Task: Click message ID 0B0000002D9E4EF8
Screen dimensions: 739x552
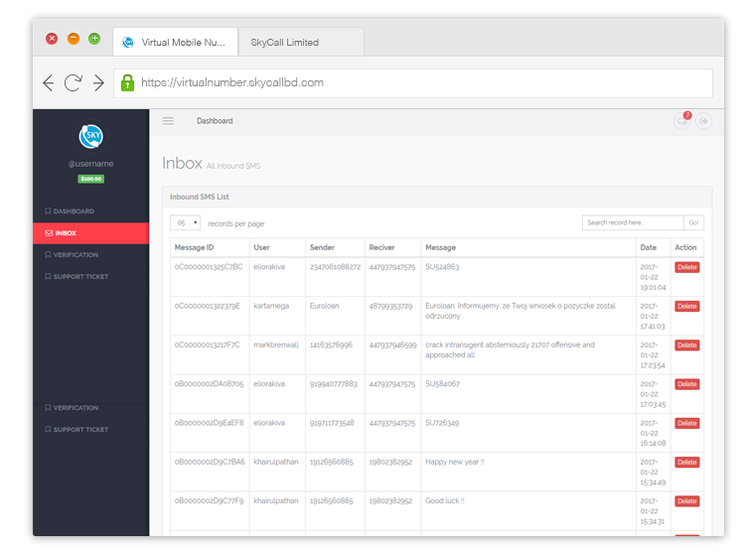Action: 210,423
